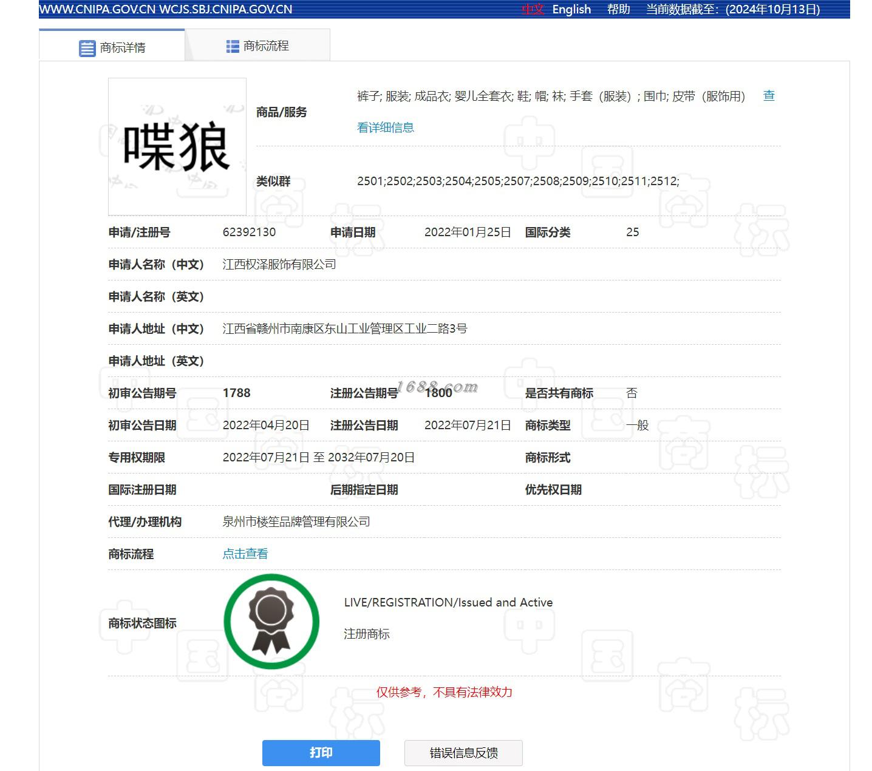872x771 pixels.
Task: Click the 国际注册日期 field label
Action: tap(142, 489)
